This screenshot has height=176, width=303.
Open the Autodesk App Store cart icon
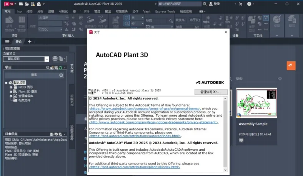point(241,4)
